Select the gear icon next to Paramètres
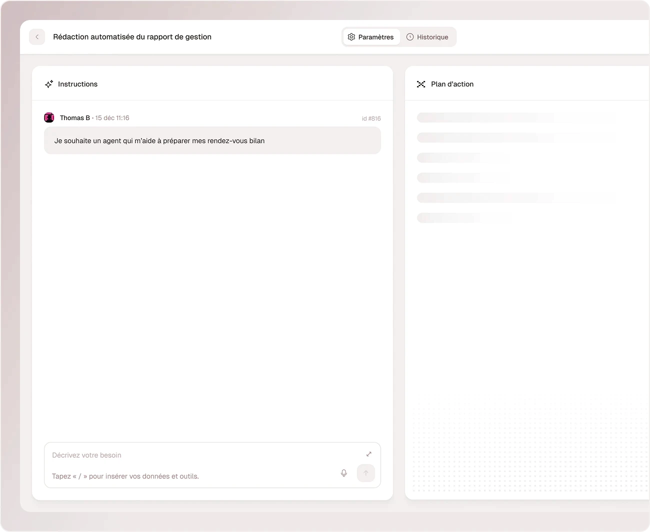650x532 pixels. pyautogui.click(x=351, y=36)
